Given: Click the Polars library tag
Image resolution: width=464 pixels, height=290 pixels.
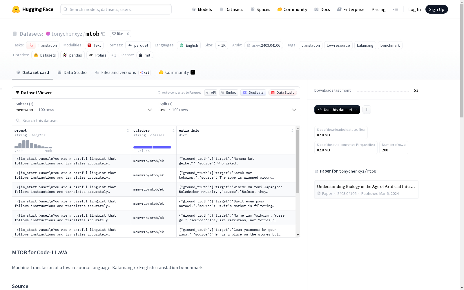Looking at the screenshot, I should 98,55.
